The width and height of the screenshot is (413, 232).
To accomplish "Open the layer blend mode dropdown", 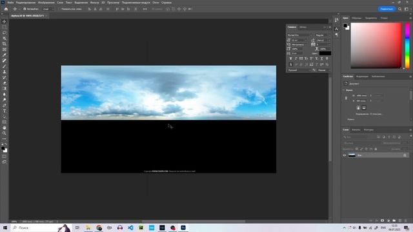I will click(362, 143).
